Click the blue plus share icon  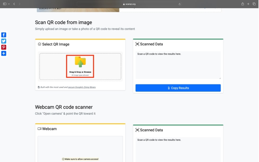click(x=4, y=53)
